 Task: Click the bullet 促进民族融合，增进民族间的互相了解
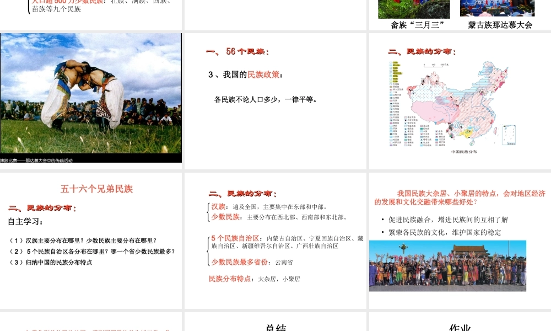[x=448, y=220]
